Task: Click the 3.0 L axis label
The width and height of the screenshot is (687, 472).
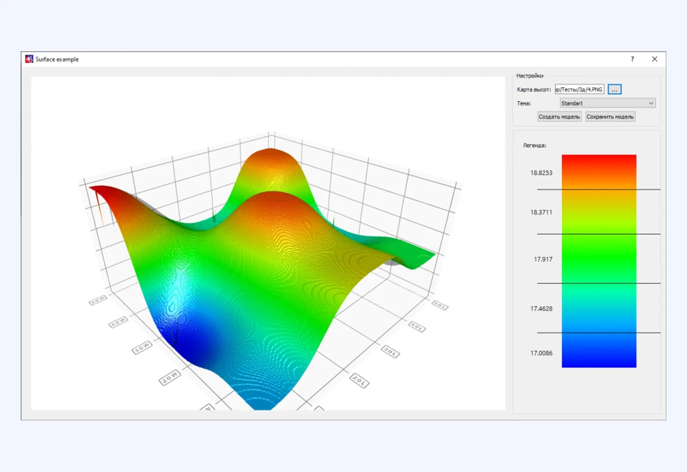Action: (390, 352)
